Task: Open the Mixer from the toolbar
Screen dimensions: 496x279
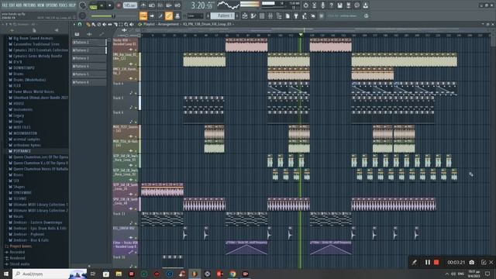Action: tap(270, 15)
